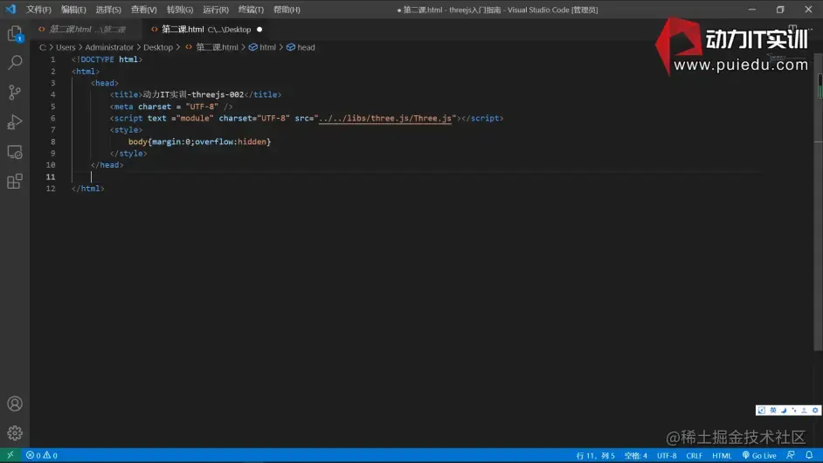Click Administrator in the breadcrumb
Viewport: 823px width, 463px height.
coord(109,47)
